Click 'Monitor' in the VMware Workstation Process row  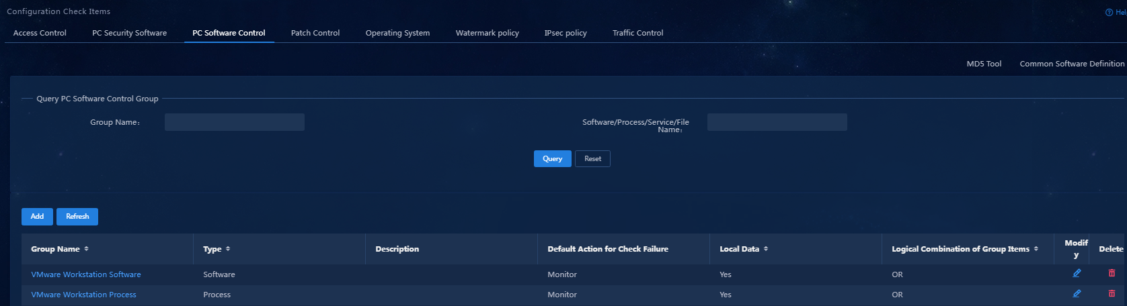562,295
